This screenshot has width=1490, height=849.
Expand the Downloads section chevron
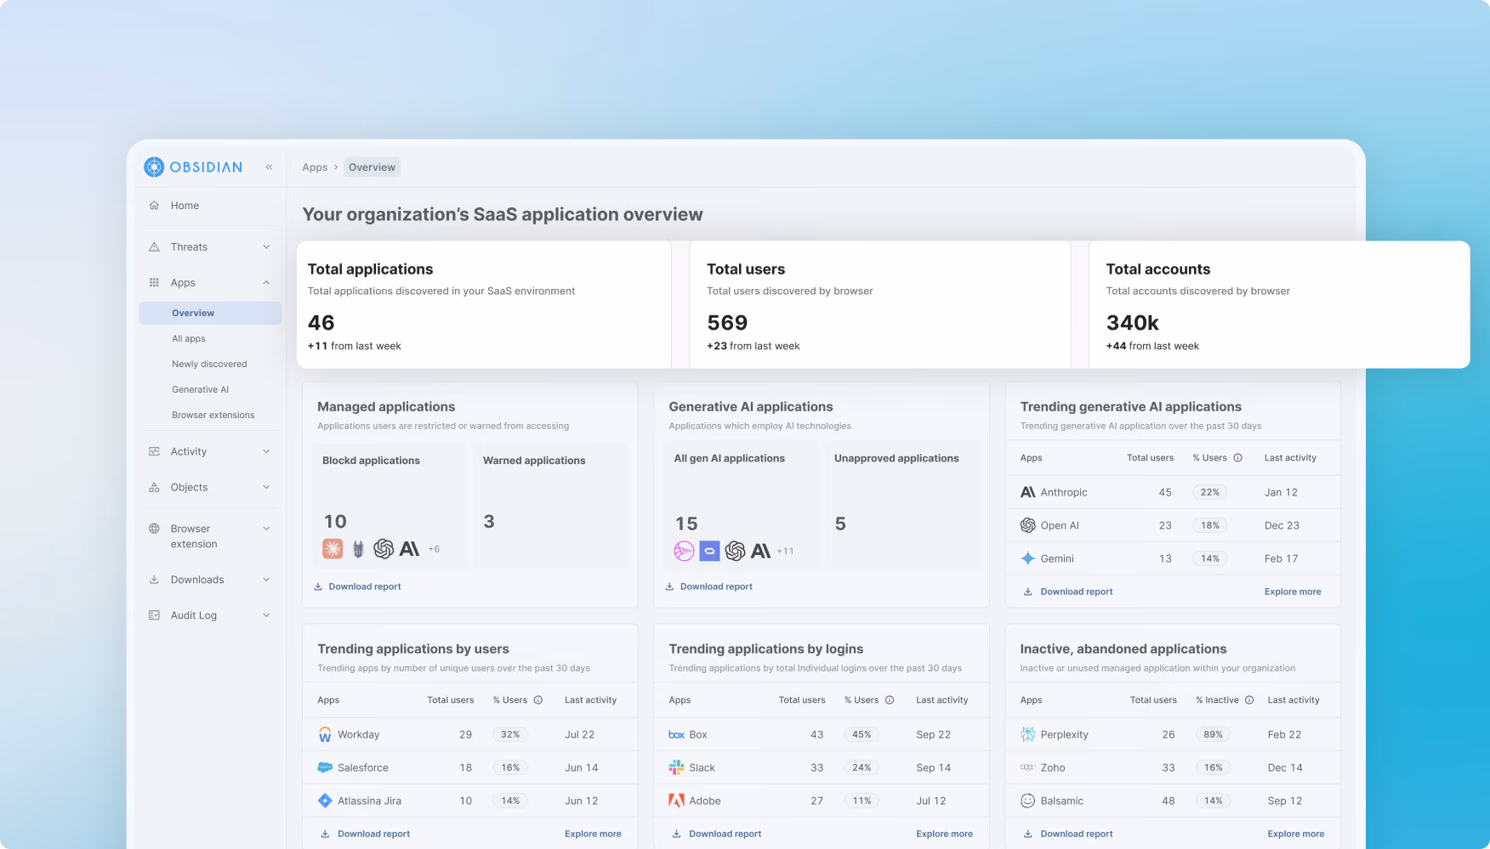point(266,580)
